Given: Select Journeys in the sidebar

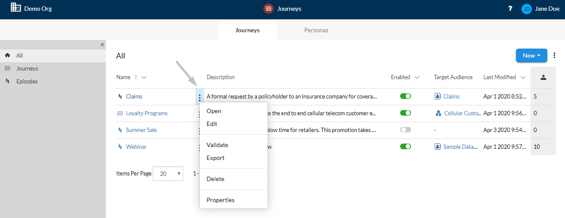Looking at the screenshot, I should [53, 68].
